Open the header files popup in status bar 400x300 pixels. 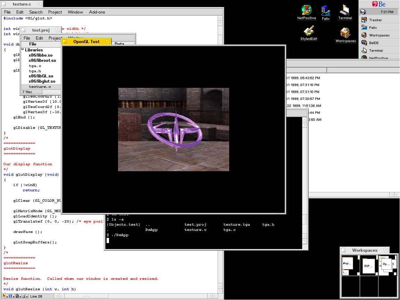[x=5, y=296]
